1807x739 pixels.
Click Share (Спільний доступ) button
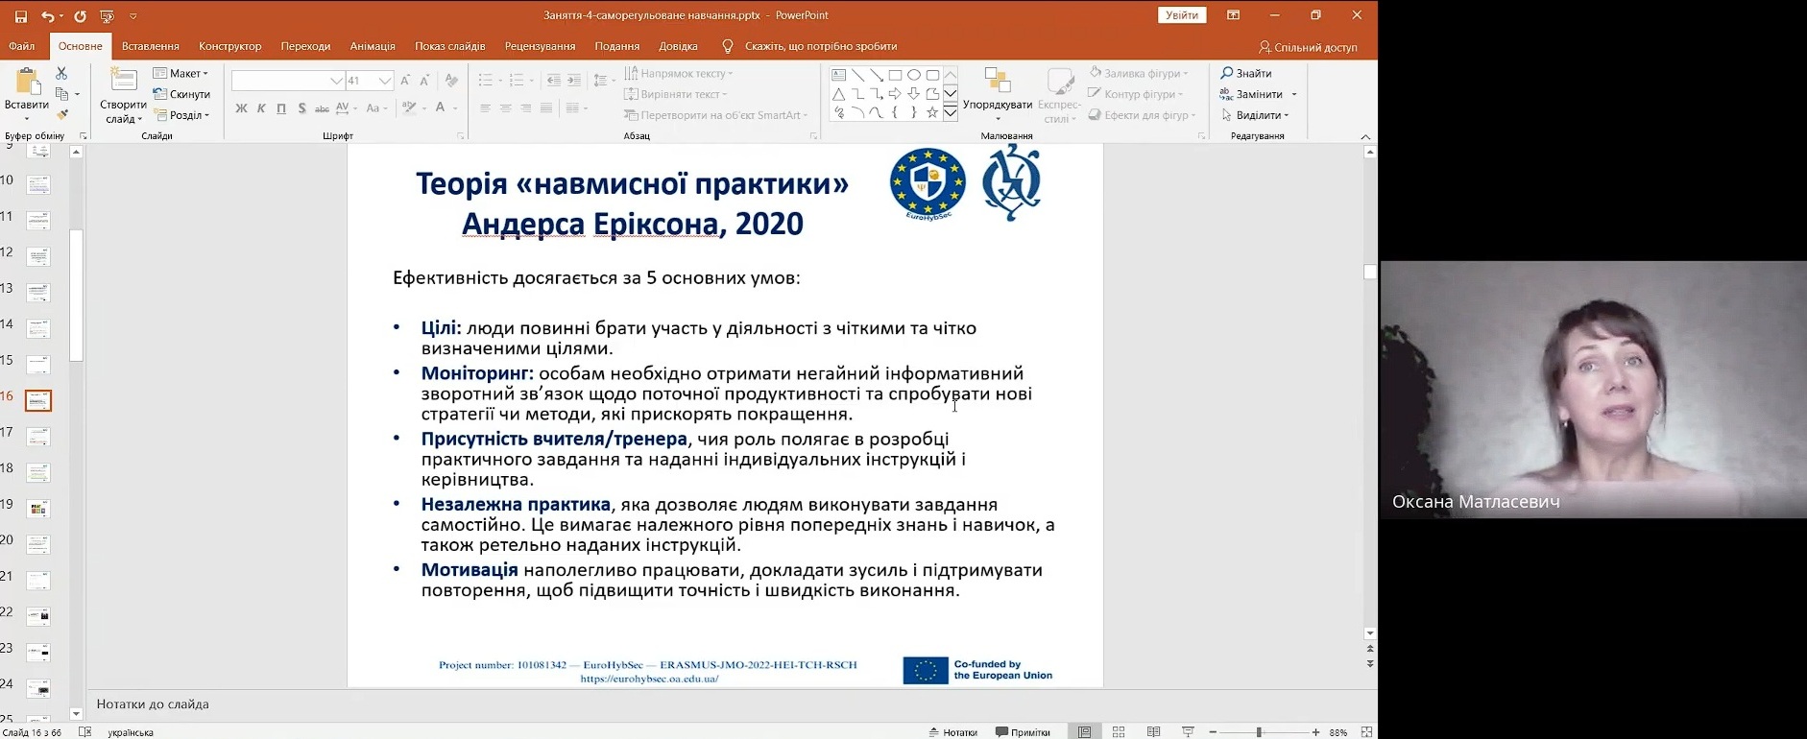coord(1308,47)
